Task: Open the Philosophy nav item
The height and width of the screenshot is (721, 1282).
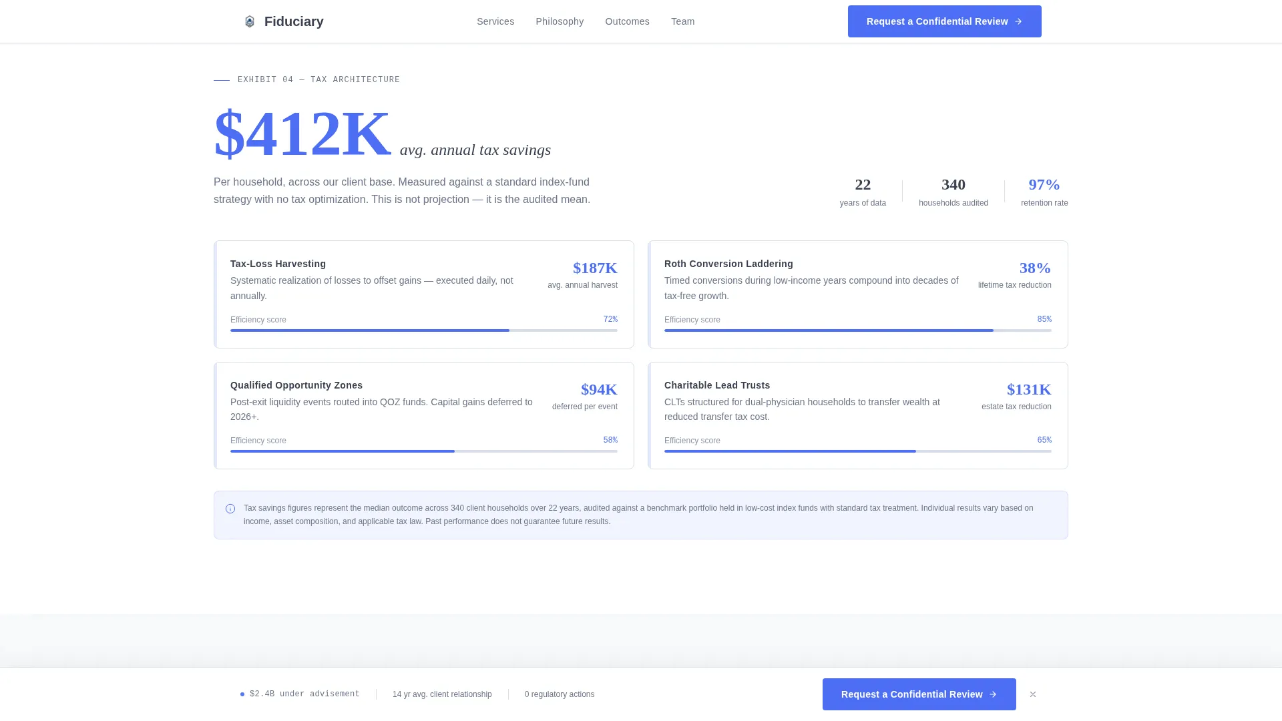Action: pos(560,21)
